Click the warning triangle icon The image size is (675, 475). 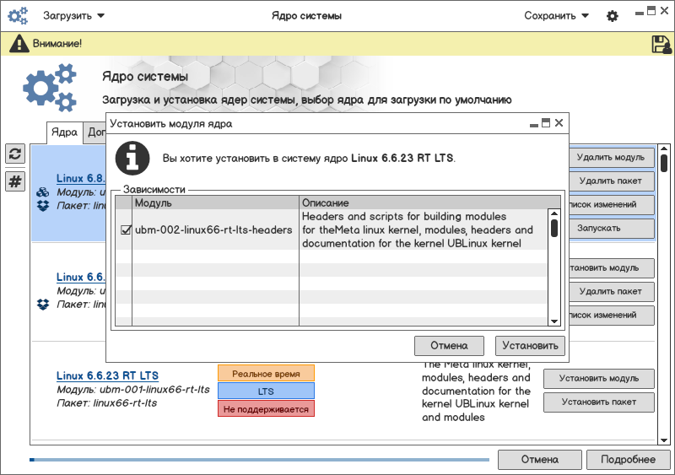[x=19, y=44]
